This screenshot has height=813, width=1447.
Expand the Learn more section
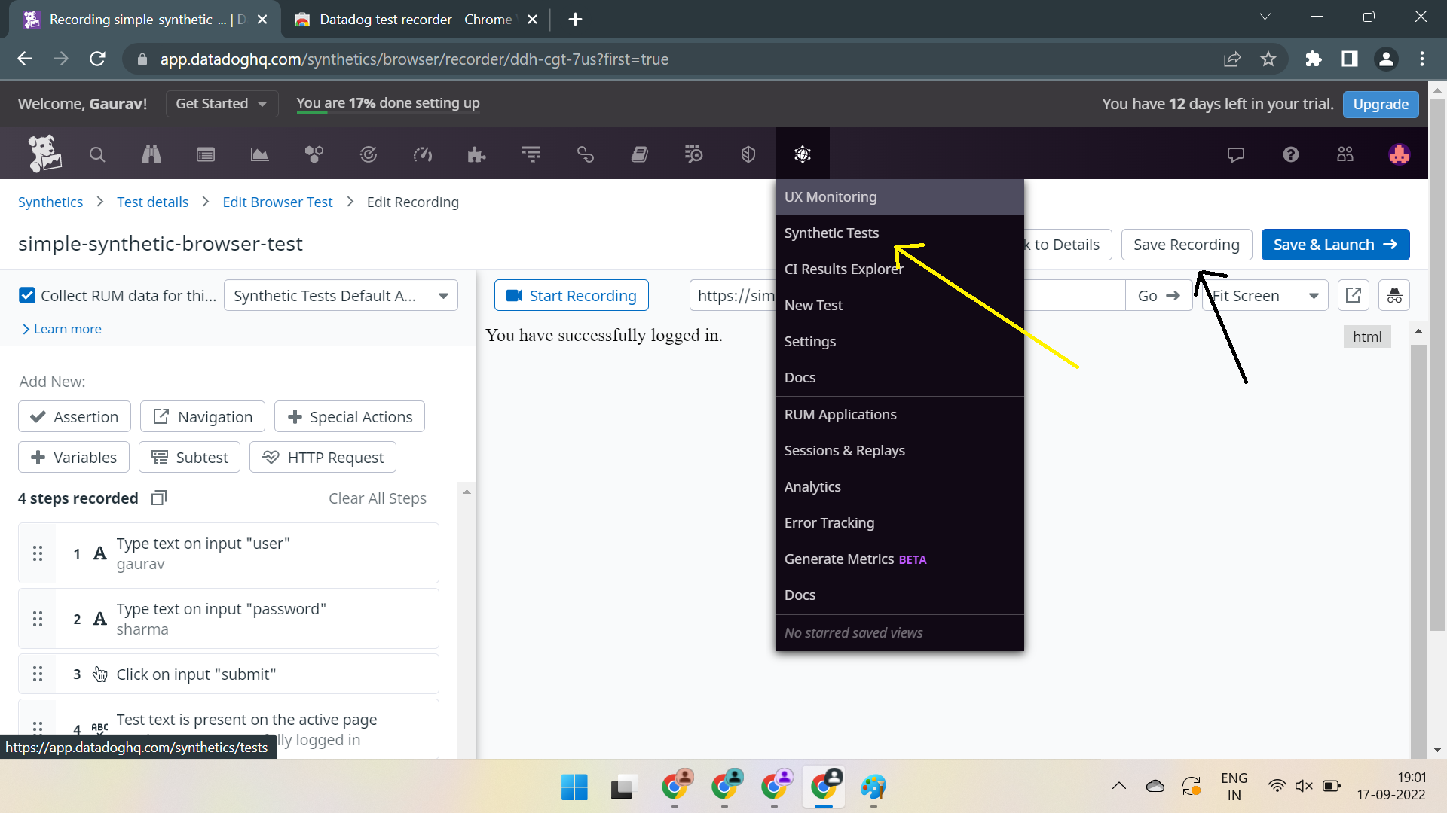pos(62,329)
